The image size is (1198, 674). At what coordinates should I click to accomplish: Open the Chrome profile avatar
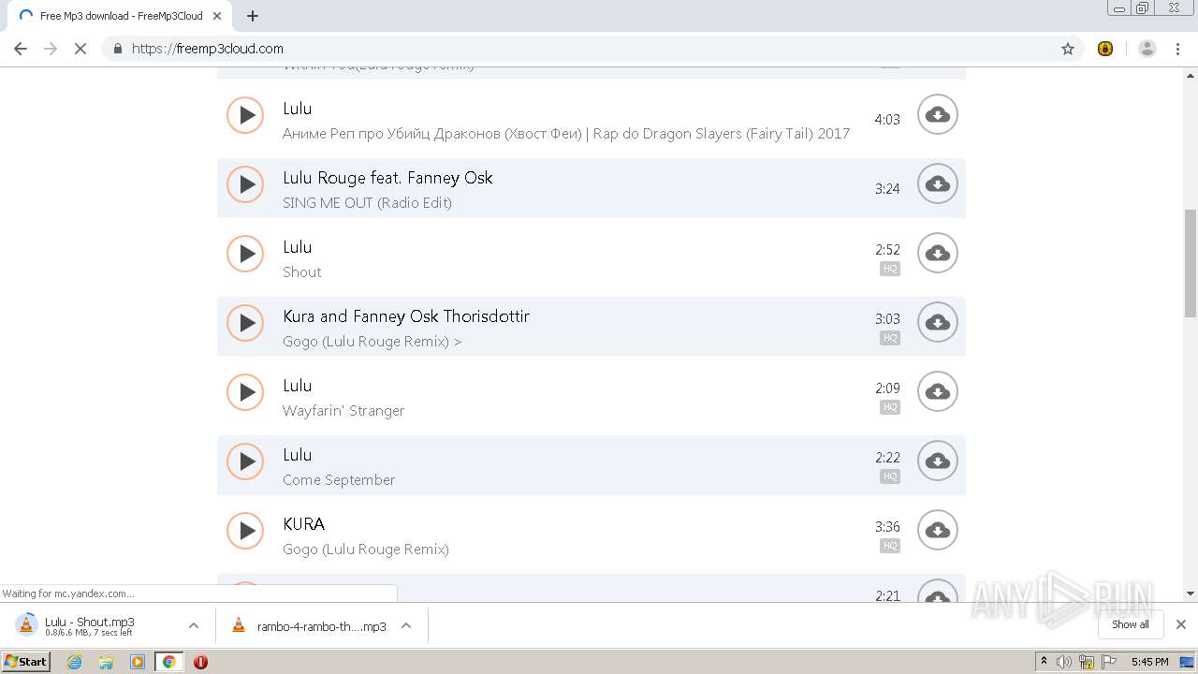click(1147, 49)
